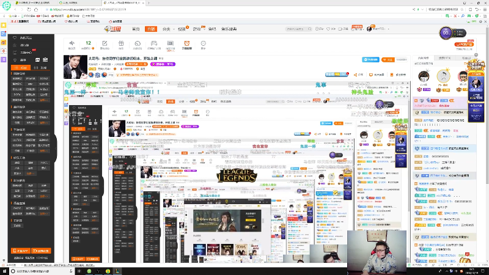Open the 鱼吧 navigation item
The image size is (489, 275).
(212, 29)
